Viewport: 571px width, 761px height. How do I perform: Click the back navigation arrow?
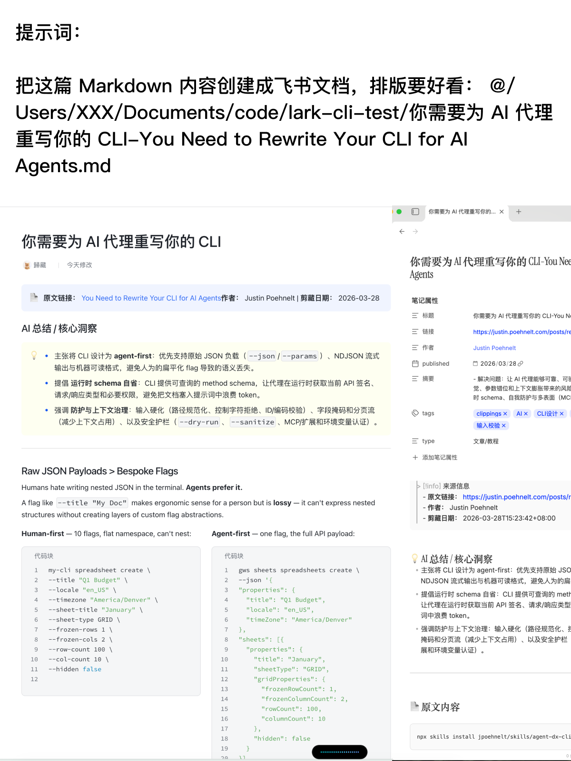[x=402, y=232]
